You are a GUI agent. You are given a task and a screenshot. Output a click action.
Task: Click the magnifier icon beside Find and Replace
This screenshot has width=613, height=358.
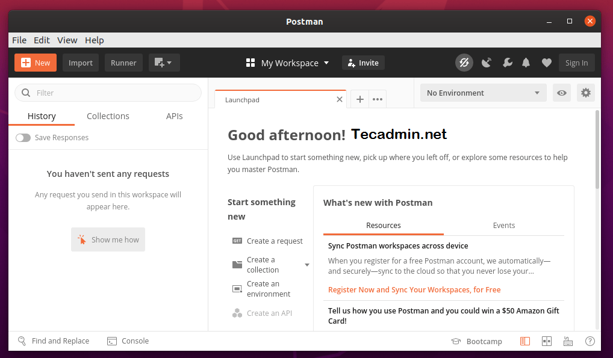point(22,341)
